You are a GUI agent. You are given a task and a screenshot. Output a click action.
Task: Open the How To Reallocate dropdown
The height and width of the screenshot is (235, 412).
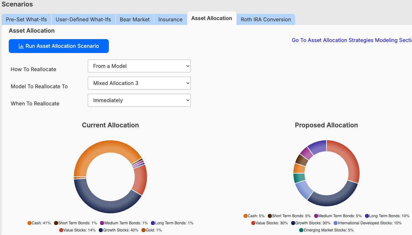coord(139,66)
